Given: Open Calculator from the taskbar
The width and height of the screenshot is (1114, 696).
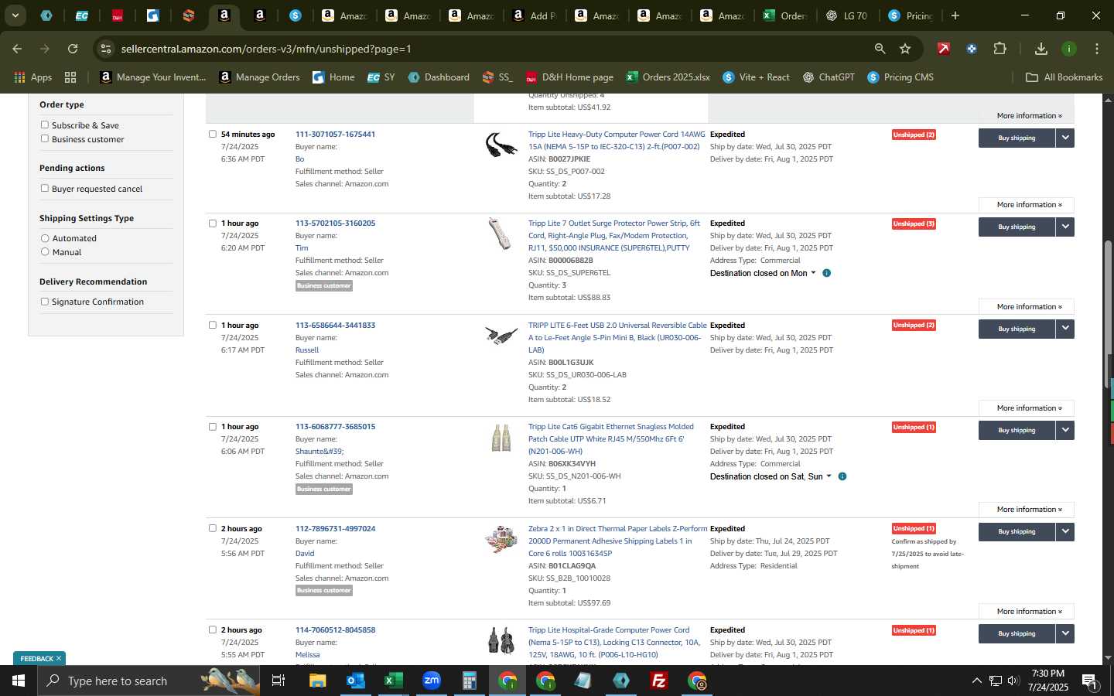Looking at the screenshot, I should [470, 681].
